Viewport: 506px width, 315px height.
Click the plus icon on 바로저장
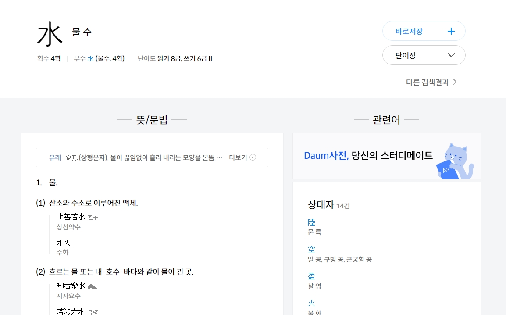click(x=451, y=31)
